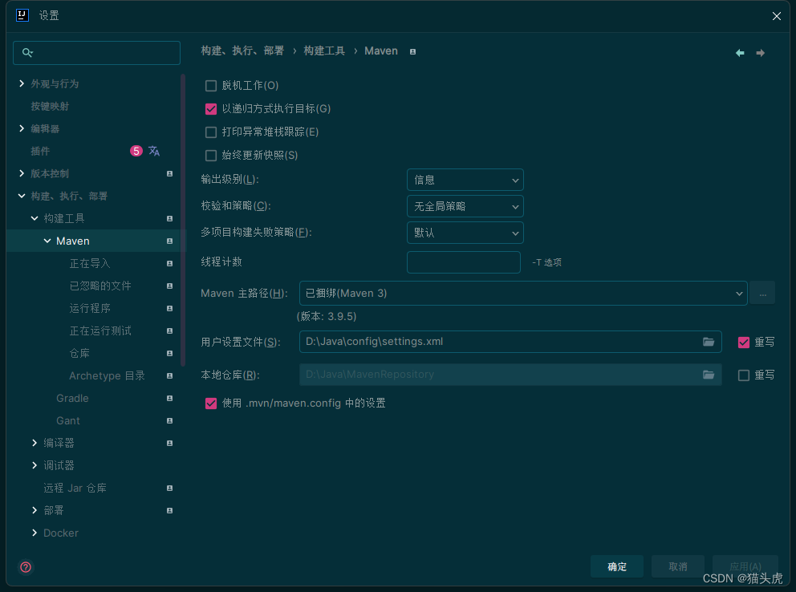Select 正在导入 under Maven
This screenshot has height=592, width=796.
89,263
